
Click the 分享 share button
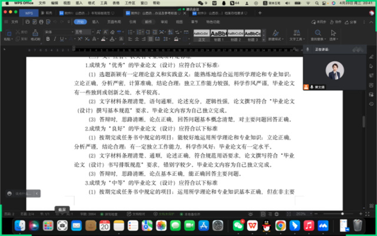pos(350,22)
